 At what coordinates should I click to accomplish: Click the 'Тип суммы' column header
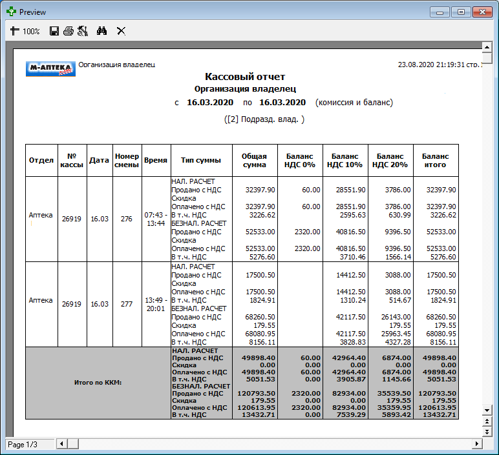[x=201, y=160]
